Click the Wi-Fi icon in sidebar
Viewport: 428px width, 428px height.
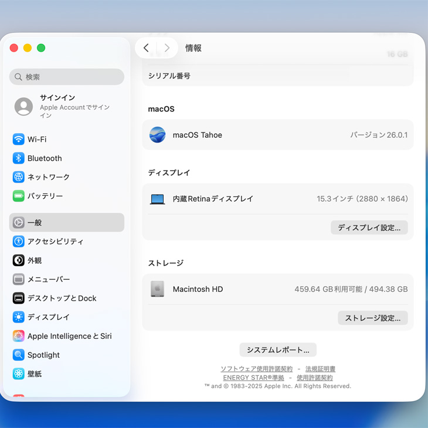[19, 140]
